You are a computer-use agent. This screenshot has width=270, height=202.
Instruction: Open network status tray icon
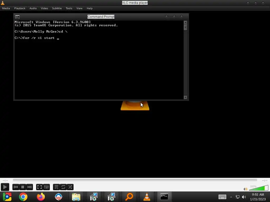coord(238,197)
